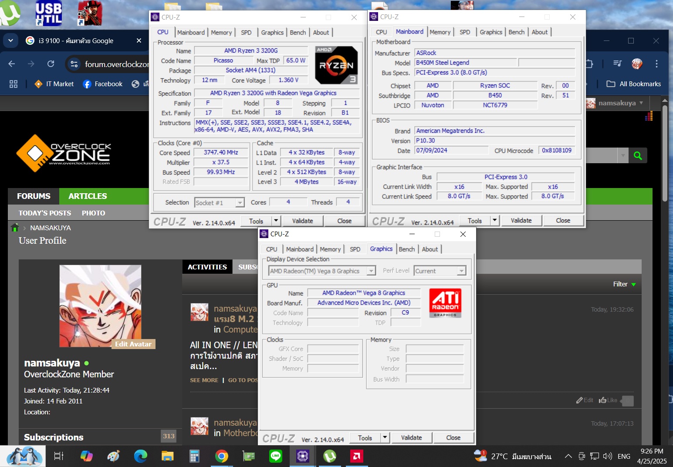This screenshot has width=673, height=467.
Task: Open SPD tab in Mainboard window
Action: [x=465, y=32]
